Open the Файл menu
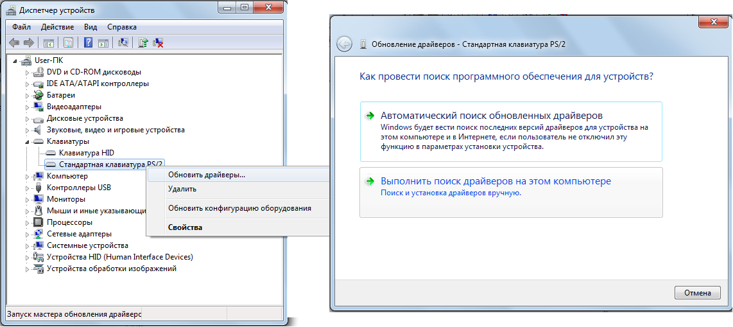The width and height of the screenshot is (733, 327). pyautogui.click(x=22, y=27)
